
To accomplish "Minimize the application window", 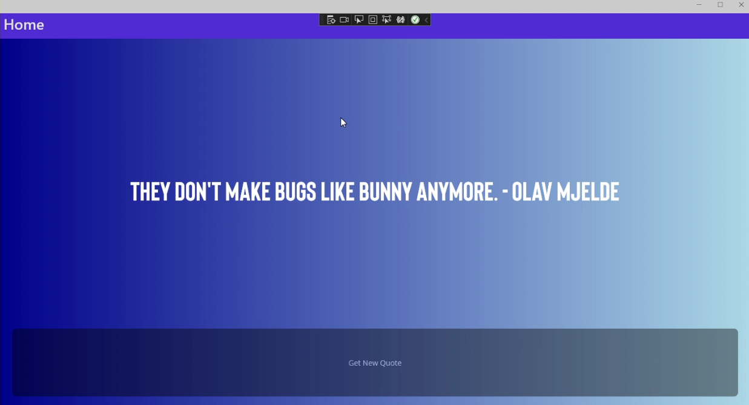I will pyautogui.click(x=699, y=5).
